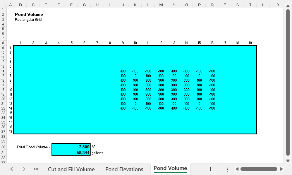Switch to the Cut and Fill Volume tab
This screenshot has height=175, width=292.
coord(71,169)
